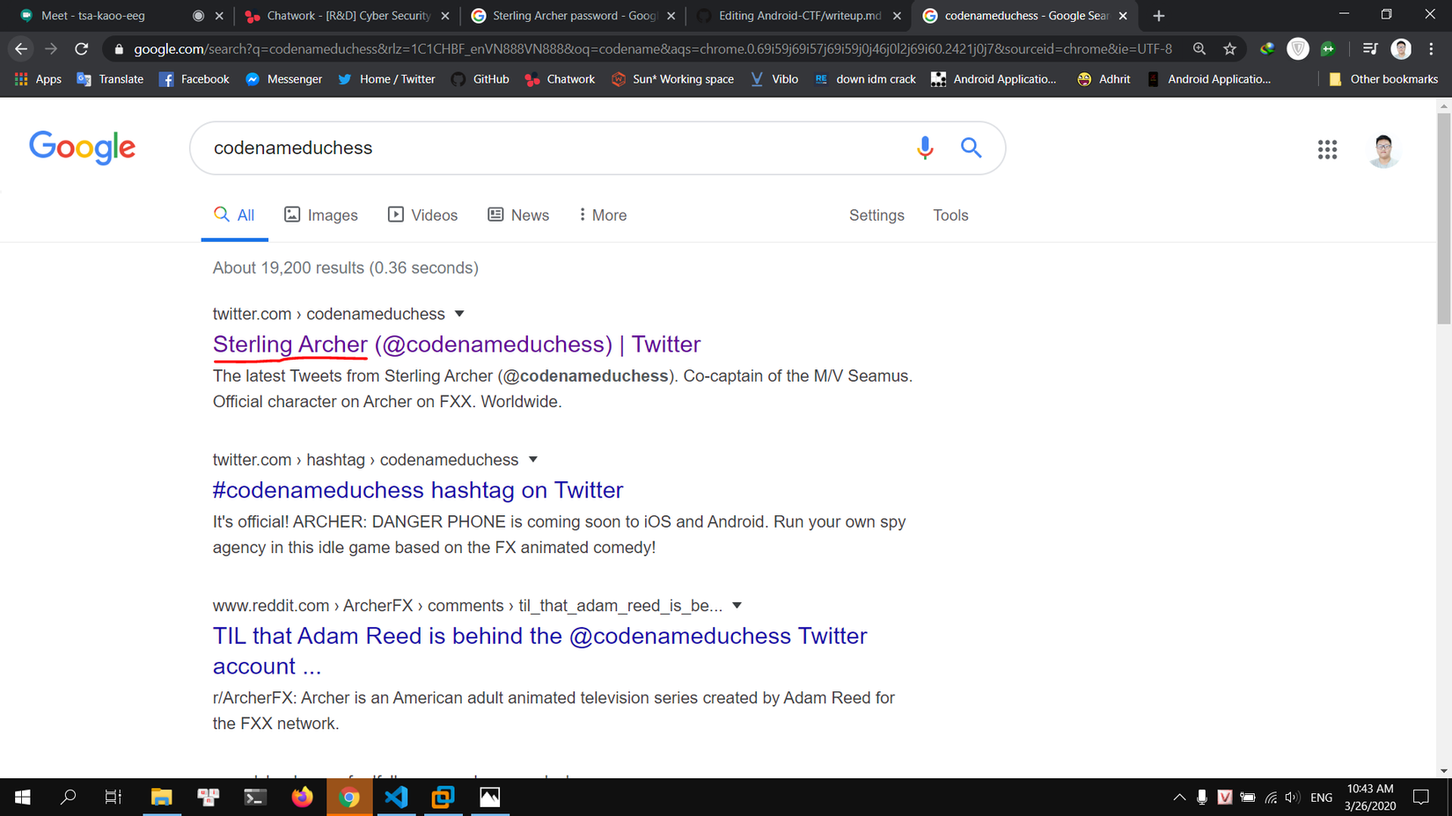
Task: Show hidden system tray icons
Action: (1179, 797)
